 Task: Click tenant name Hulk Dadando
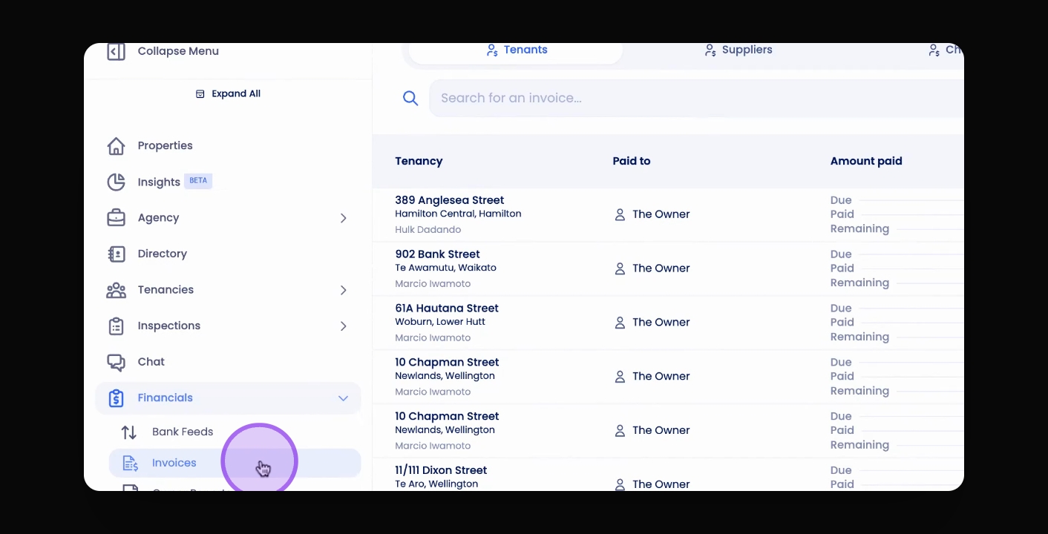(428, 230)
